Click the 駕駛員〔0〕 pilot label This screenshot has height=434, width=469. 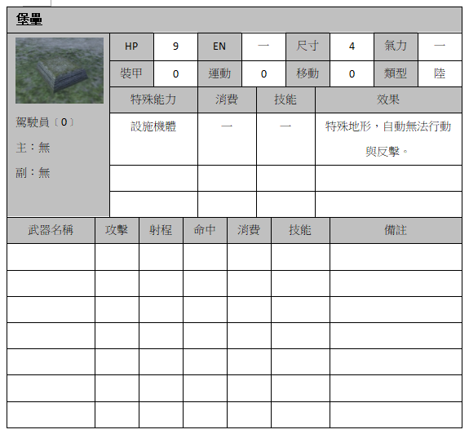[45, 122]
